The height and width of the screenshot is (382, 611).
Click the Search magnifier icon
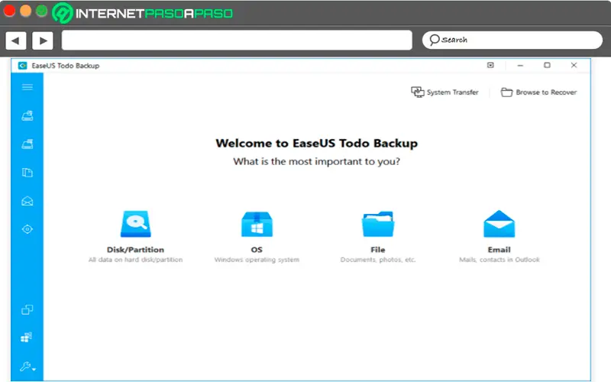click(x=434, y=40)
